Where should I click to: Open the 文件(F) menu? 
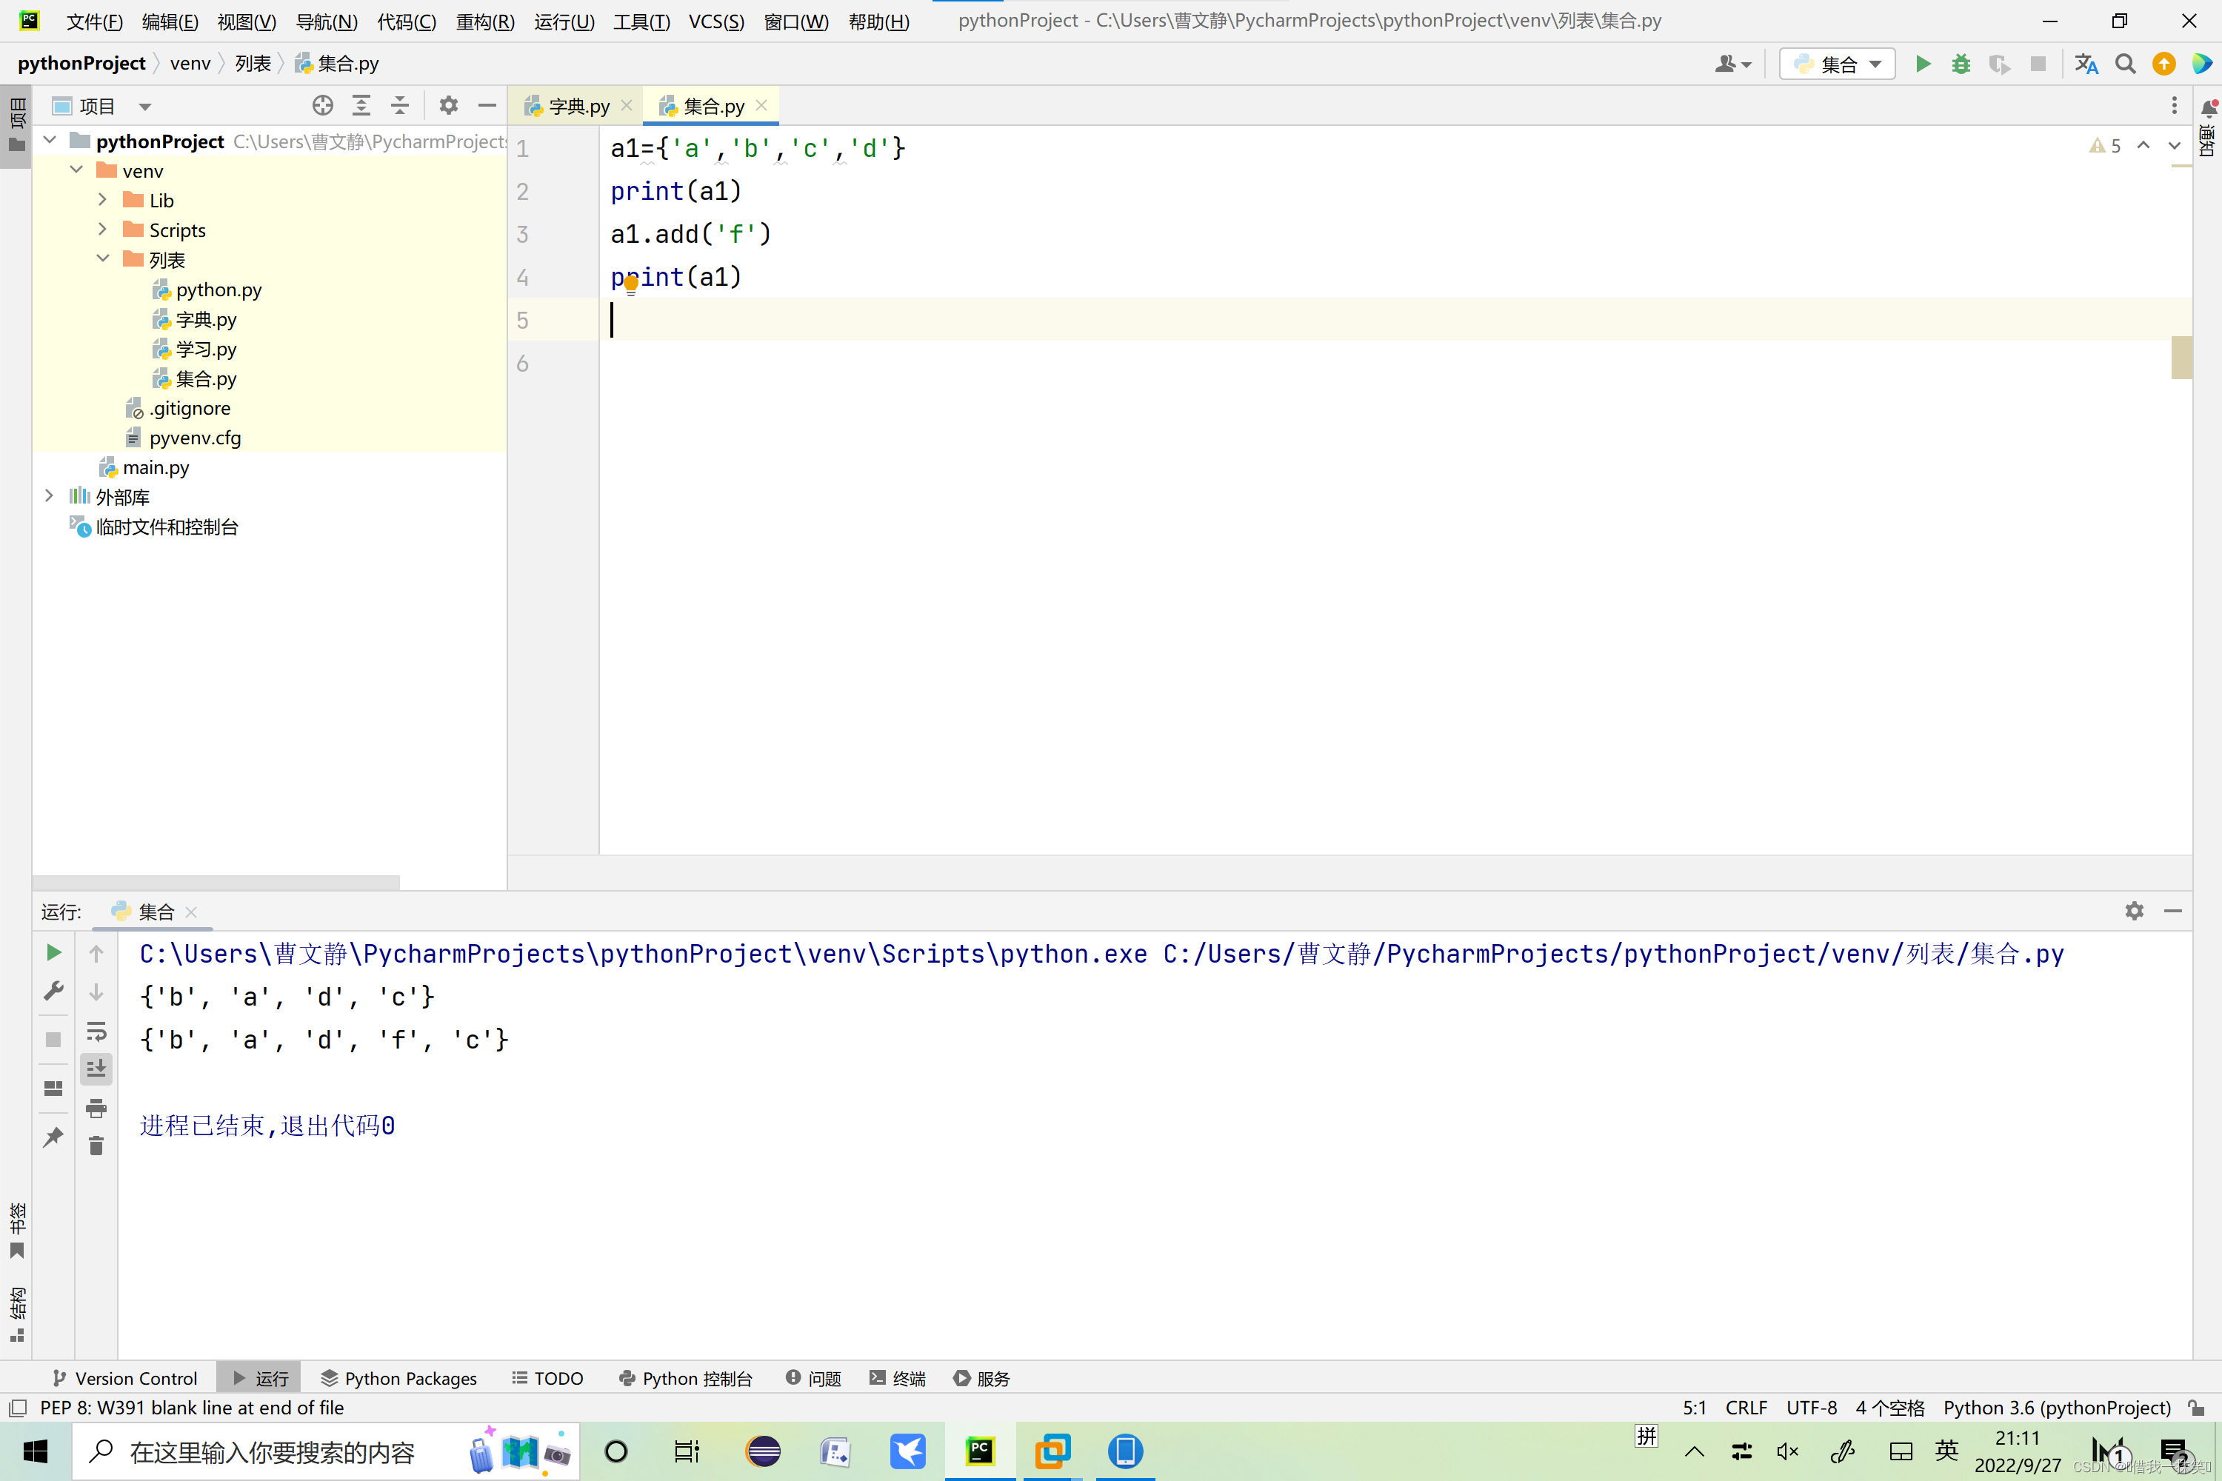(x=93, y=21)
